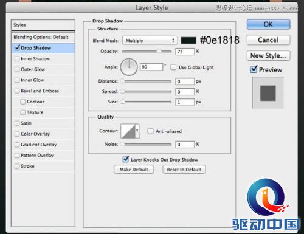Open the drop shadow color swatch
The image size is (304, 234).
pyautogui.click(x=188, y=40)
